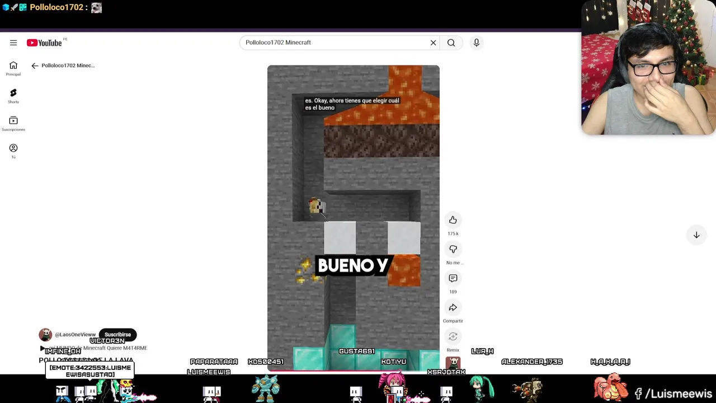Image resolution: width=716 pixels, height=403 pixels.
Task: Click the Facebook /Luismeewis handle
Action: pyautogui.click(x=673, y=394)
